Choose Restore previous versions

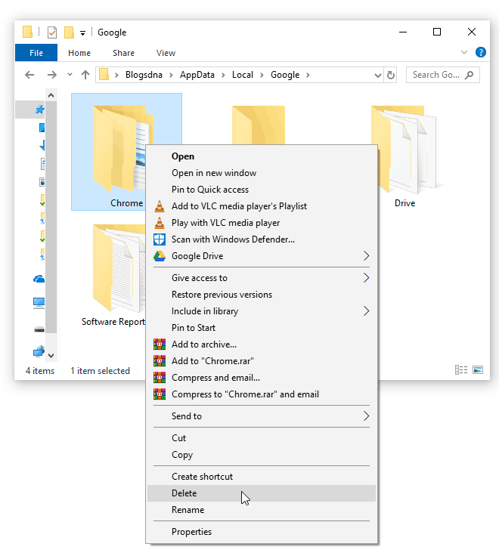point(262,295)
